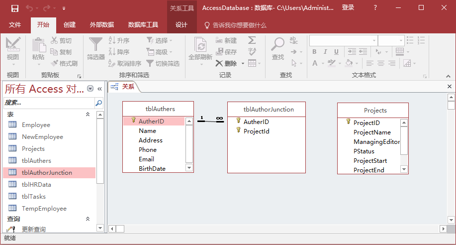Image resolution: width=456 pixels, height=245 pixels.
Task: Click the Refresh All (全部刷新) icon
Action: (200, 45)
